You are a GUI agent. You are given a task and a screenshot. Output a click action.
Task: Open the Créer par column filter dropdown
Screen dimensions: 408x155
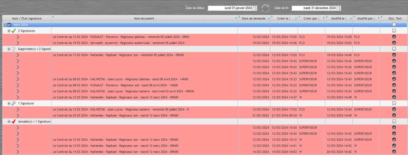pos(323,18)
